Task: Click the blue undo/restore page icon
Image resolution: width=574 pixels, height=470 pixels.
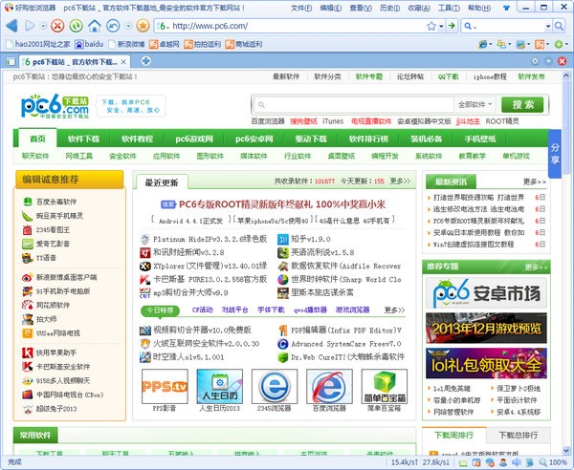Action: pos(113,26)
